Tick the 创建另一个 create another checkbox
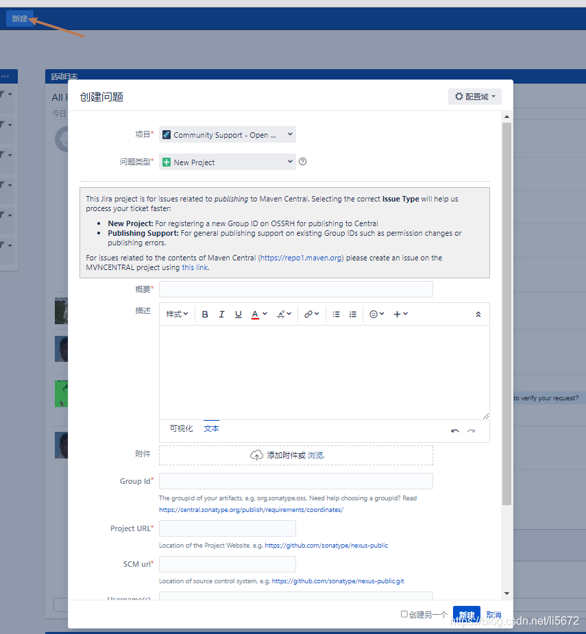Image resolution: width=586 pixels, height=634 pixels. (x=404, y=614)
